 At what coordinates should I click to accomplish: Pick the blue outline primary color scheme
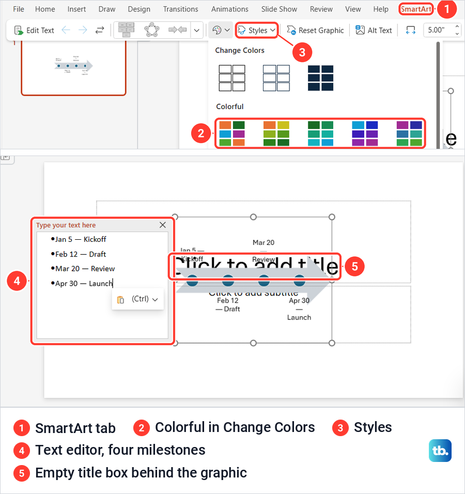(x=276, y=78)
